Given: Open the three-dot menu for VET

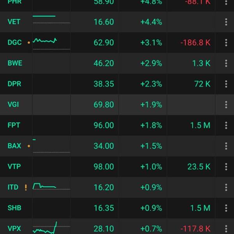Looking at the screenshot, I should [226, 22].
